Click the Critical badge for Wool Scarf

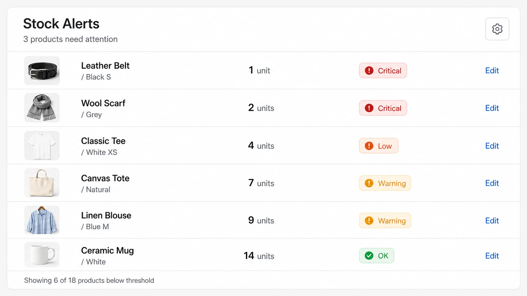tap(383, 108)
